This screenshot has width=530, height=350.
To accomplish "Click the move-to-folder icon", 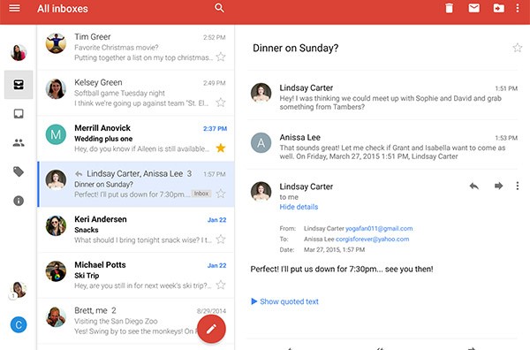I will coord(498,8).
